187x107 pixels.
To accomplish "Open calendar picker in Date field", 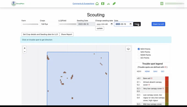I will point(131,24).
